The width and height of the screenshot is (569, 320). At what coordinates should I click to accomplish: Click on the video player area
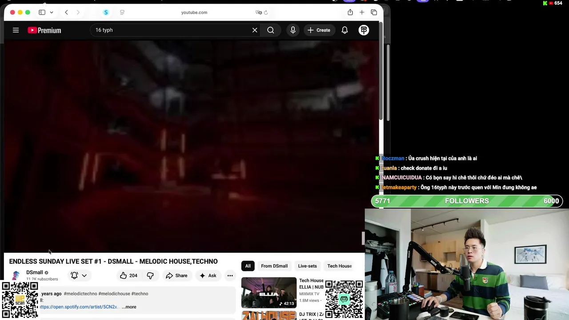(x=191, y=147)
